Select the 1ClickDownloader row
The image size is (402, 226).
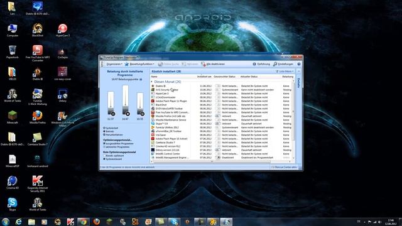[221, 97]
